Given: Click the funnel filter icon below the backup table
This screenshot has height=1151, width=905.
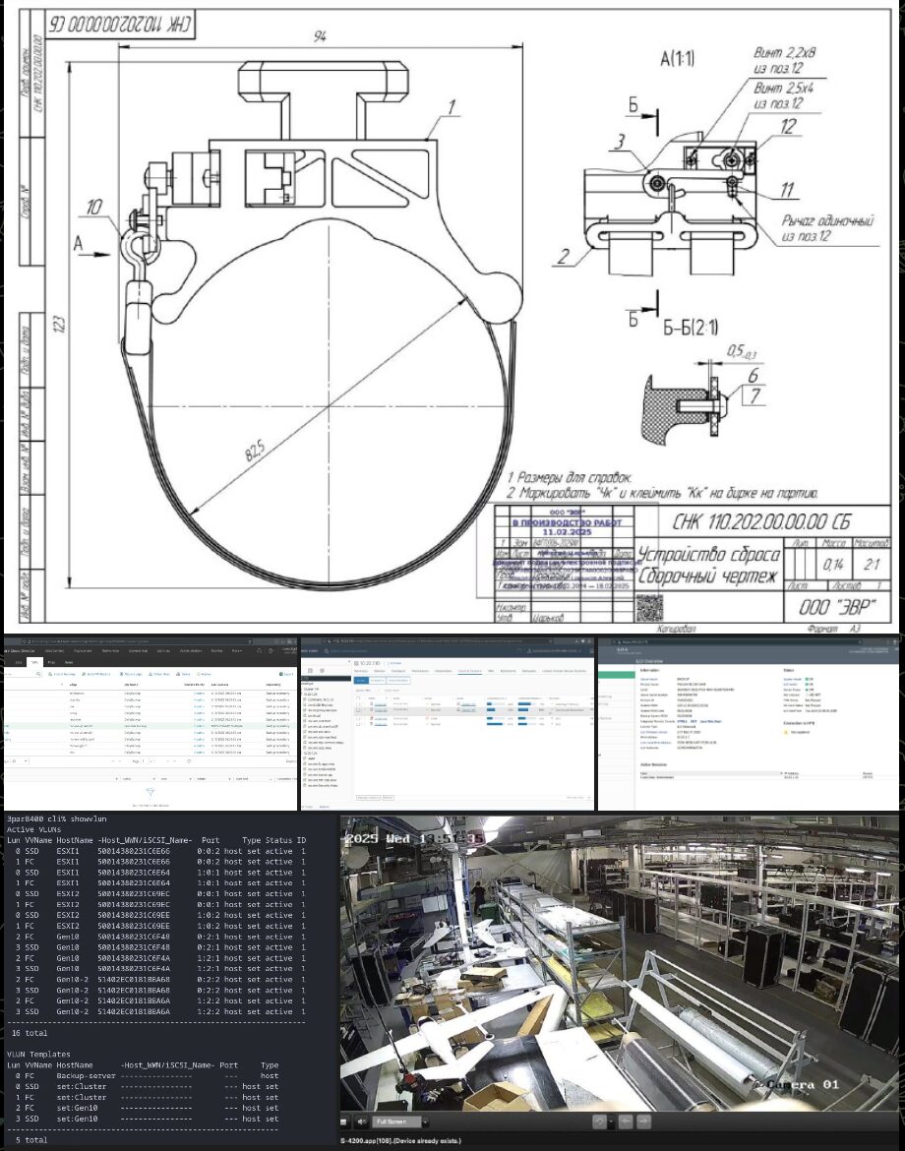Looking at the screenshot, I should [151, 792].
